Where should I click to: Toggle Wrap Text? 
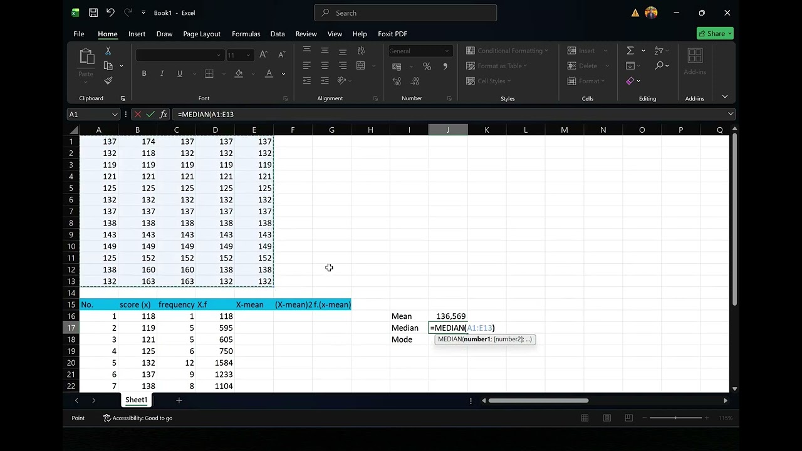(361, 51)
